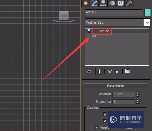The image size is (152, 131).
Task: Select the Morph radio button
Action: click(x=96, y=127)
